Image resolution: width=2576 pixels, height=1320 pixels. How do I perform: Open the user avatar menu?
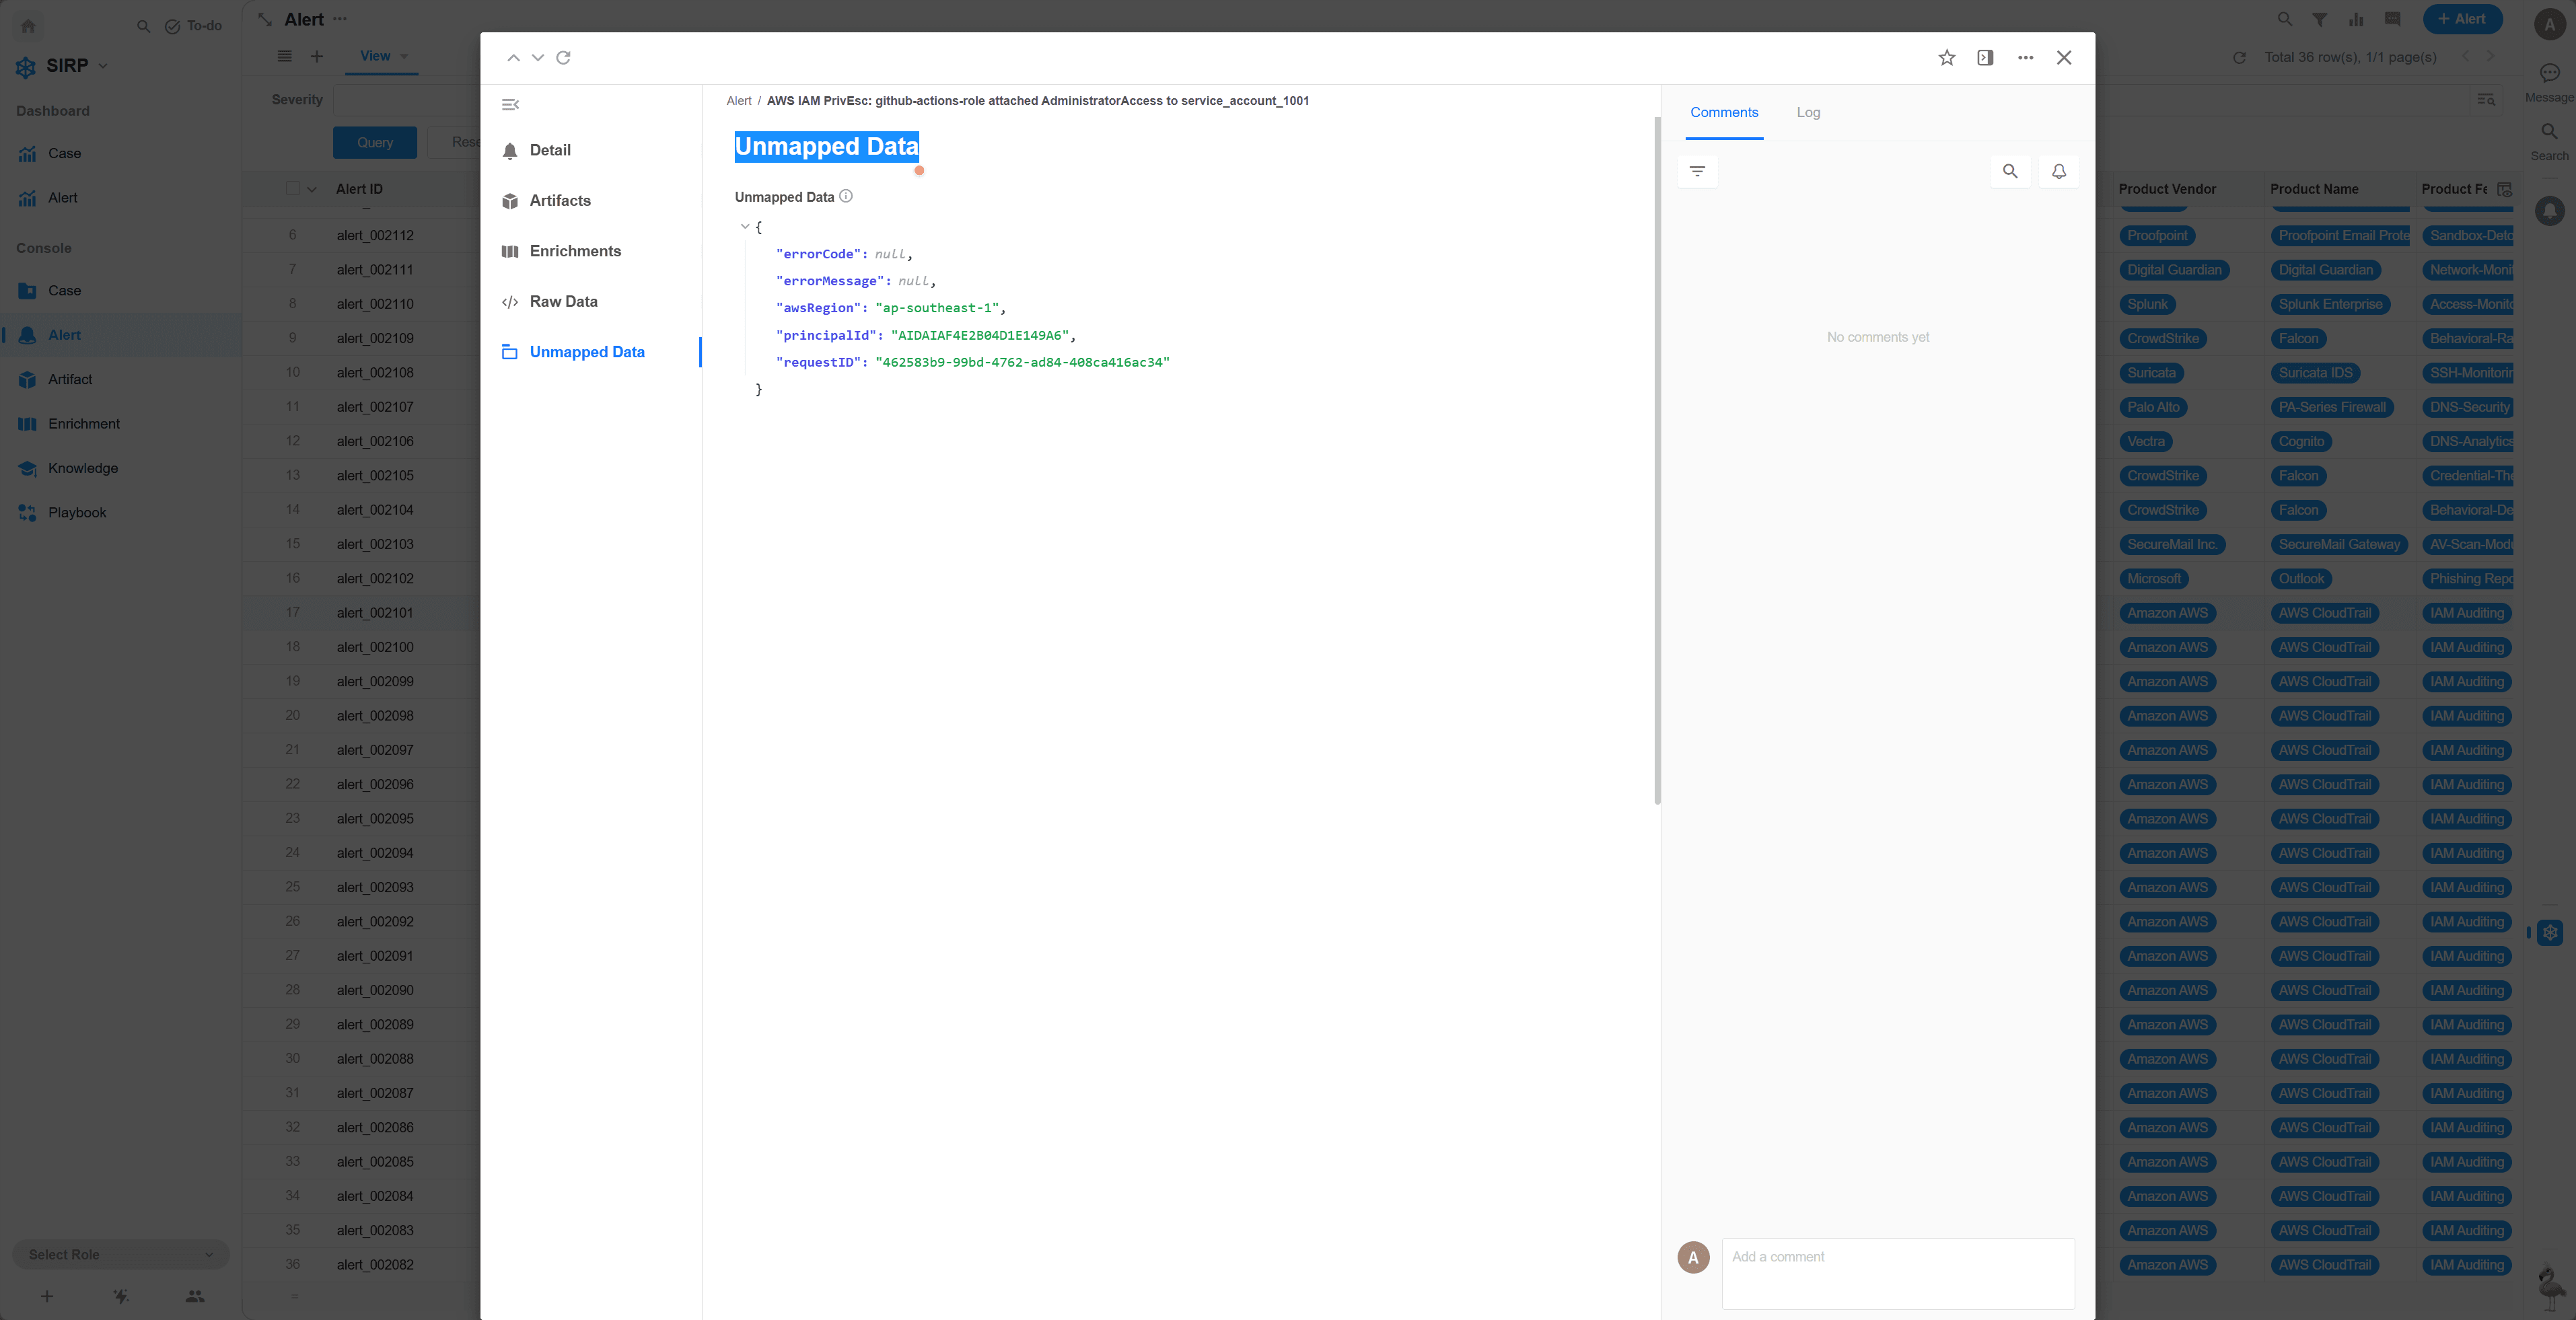[x=2550, y=25]
